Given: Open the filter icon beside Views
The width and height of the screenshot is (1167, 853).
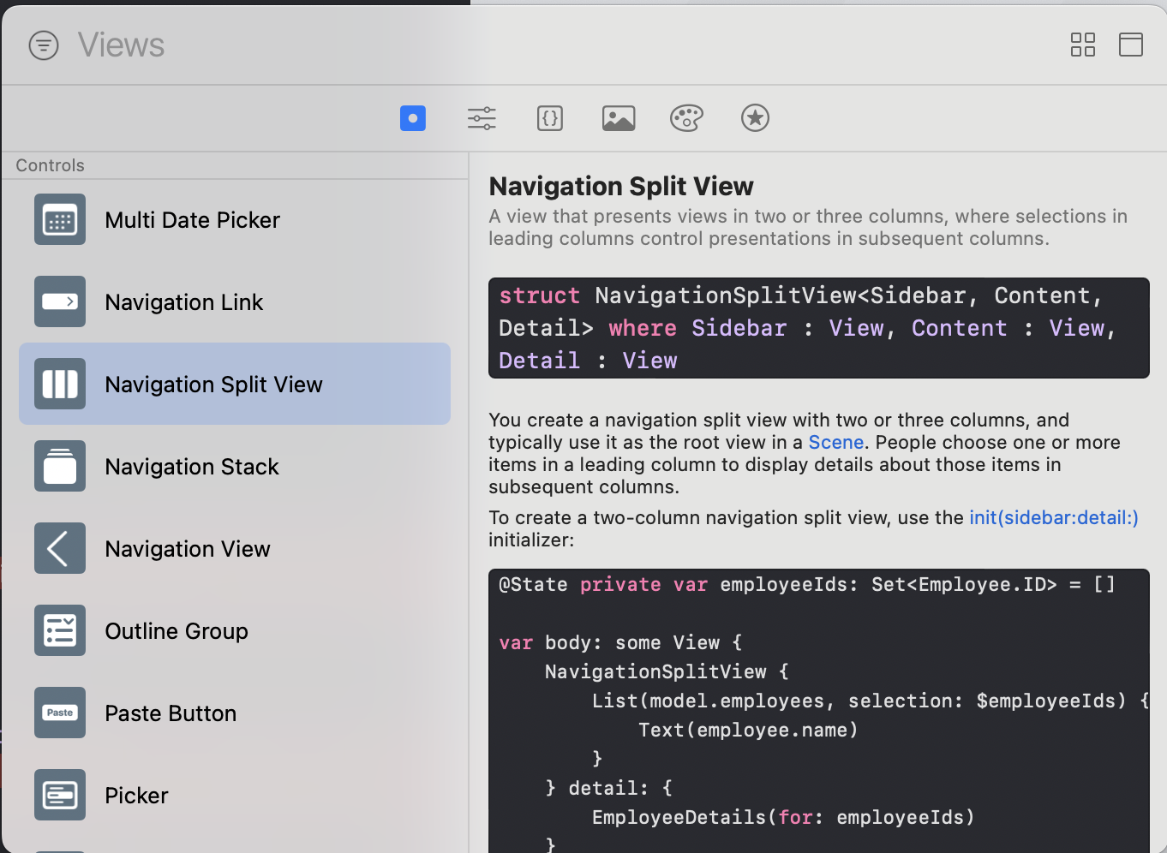Looking at the screenshot, I should (44, 45).
